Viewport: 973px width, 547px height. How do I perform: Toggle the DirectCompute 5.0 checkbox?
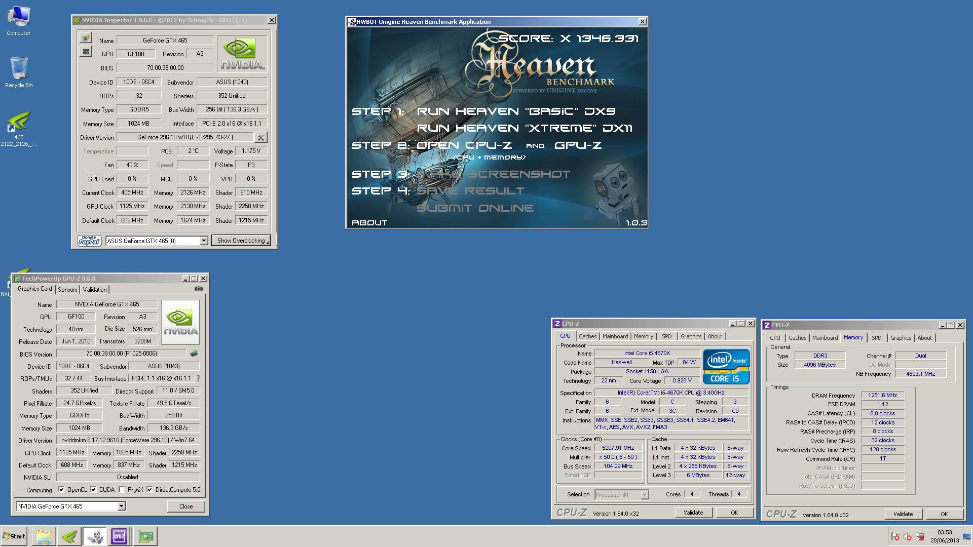coord(149,490)
